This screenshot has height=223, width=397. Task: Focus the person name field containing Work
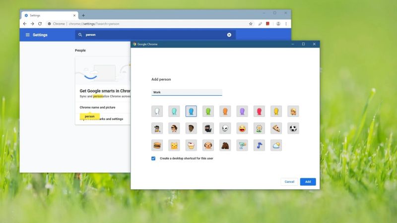click(x=187, y=92)
